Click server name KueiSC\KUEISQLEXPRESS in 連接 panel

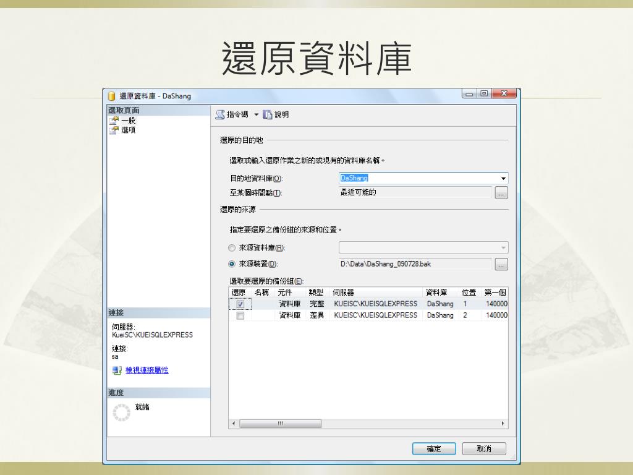(152, 335)
